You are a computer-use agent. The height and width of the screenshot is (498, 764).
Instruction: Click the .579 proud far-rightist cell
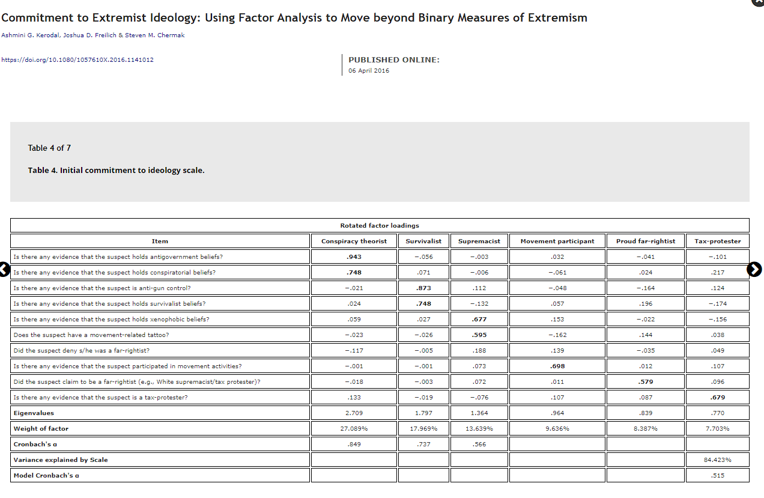(646, 381)
